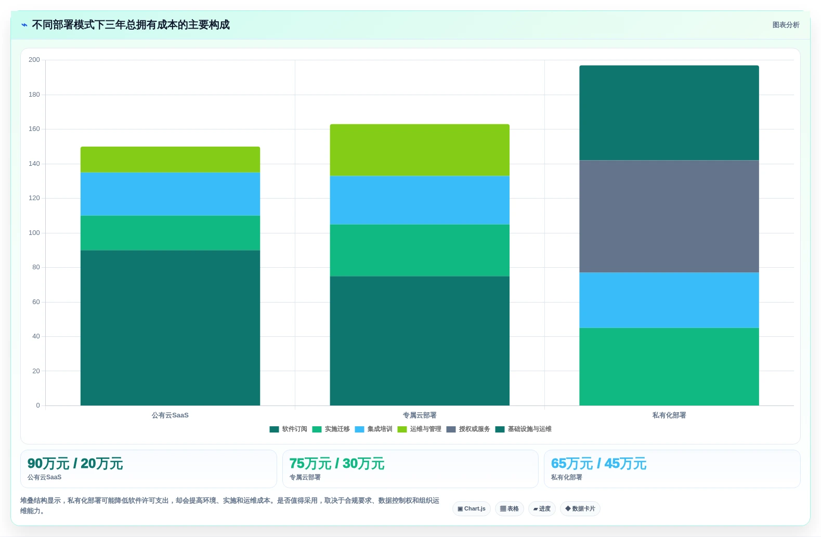Click the 60 y-axis tick label
Screen dimensions: 821x537
[36, 302]
